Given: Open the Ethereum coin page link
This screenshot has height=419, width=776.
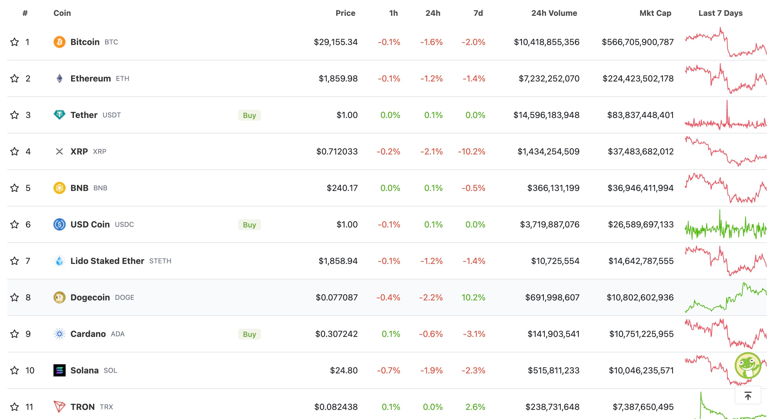Looking at the screenshot, I should point(91,78).
